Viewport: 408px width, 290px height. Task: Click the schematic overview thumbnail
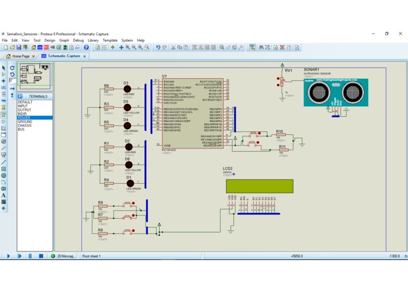[35, 76]
